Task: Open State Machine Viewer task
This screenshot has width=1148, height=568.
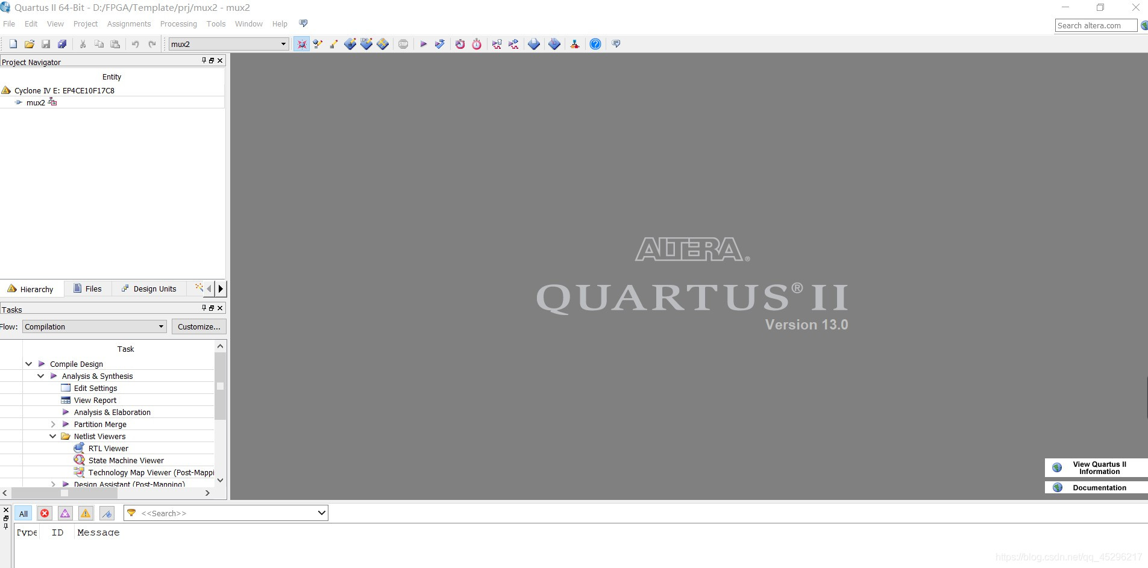Action: click(126, 460)
